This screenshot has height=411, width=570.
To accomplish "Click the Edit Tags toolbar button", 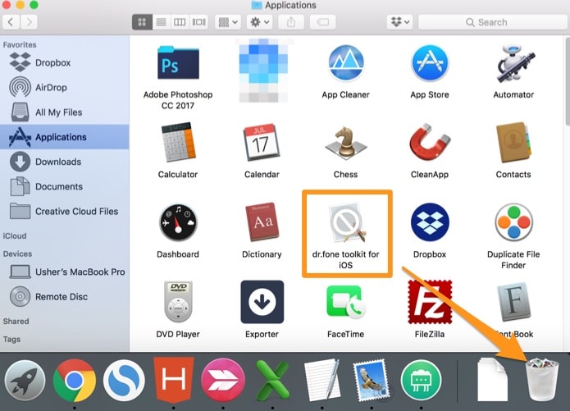I will coord(322,22).
